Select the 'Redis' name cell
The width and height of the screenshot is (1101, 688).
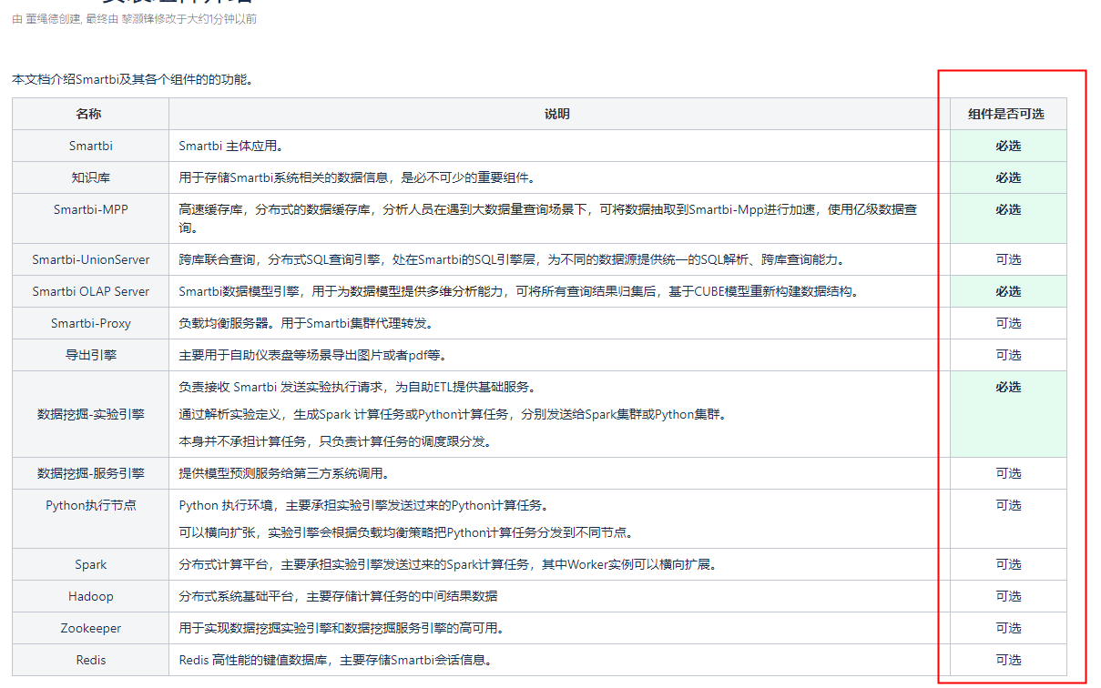[90, 660]
